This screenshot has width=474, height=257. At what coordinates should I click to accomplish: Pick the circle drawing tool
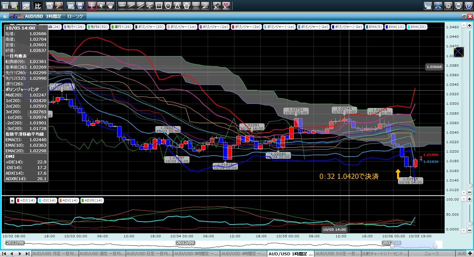[x=168, y=6]
